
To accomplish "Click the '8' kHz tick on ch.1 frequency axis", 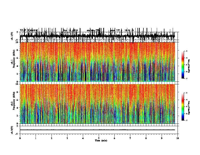I will coord(17,50).
